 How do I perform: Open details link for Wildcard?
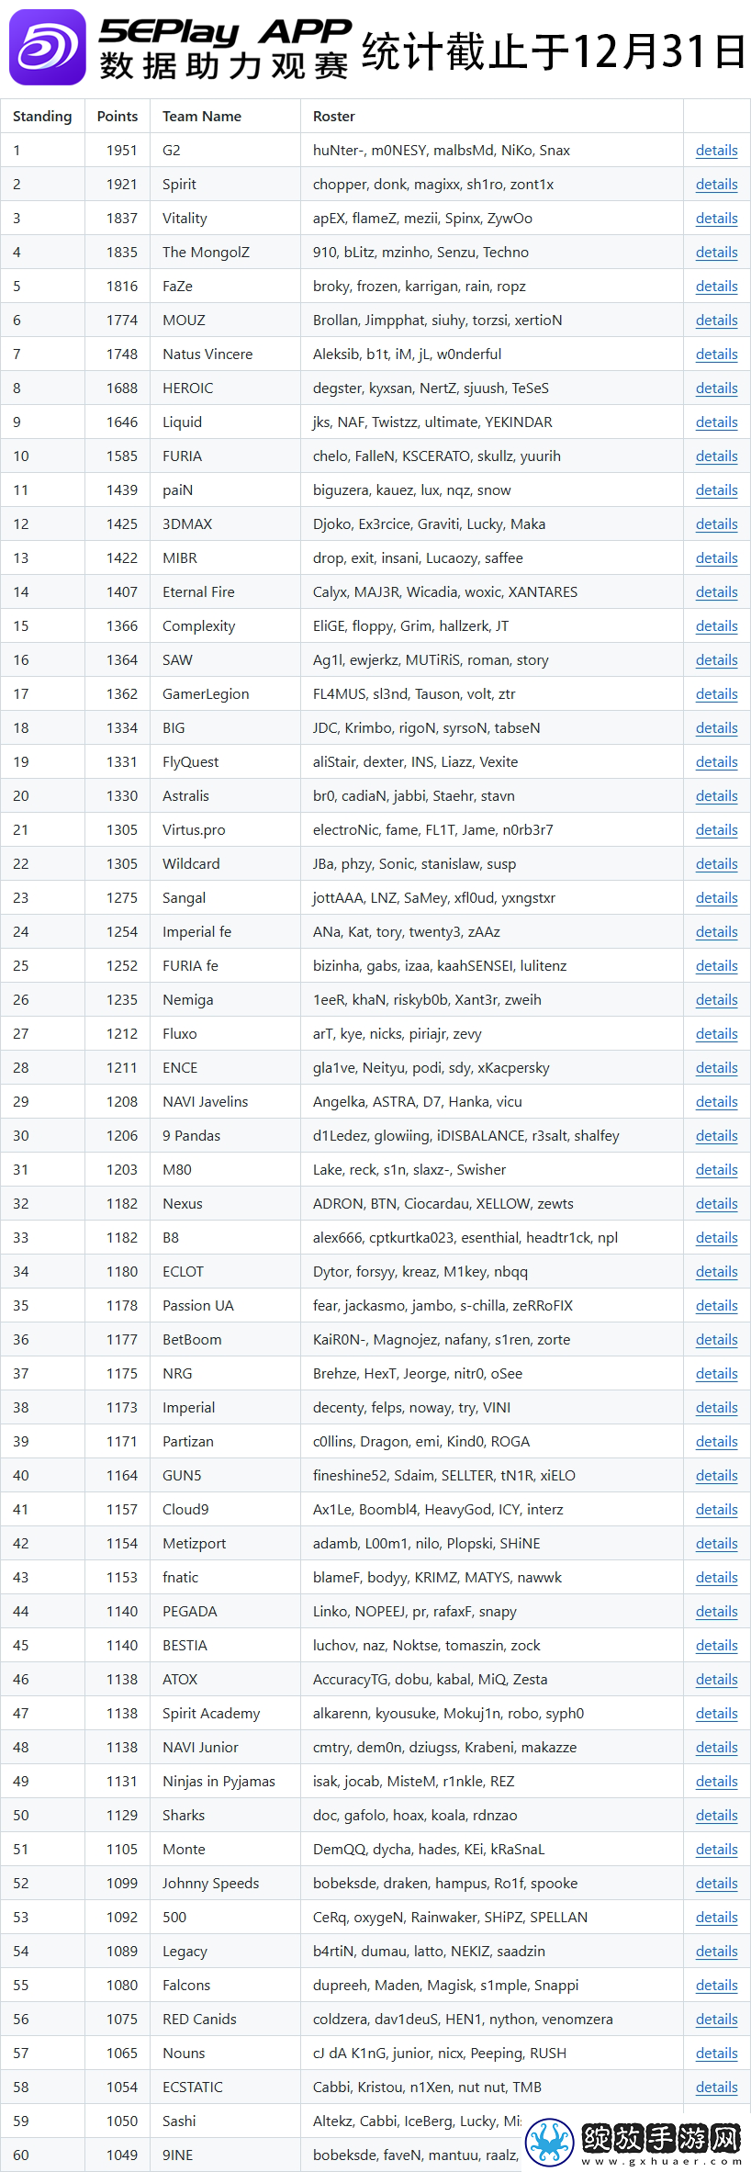pyautogui.click(x=716, y=864)
